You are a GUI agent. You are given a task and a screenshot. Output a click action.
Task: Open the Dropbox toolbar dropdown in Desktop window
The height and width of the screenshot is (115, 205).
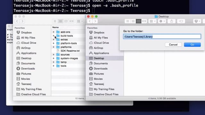(197, 21)
